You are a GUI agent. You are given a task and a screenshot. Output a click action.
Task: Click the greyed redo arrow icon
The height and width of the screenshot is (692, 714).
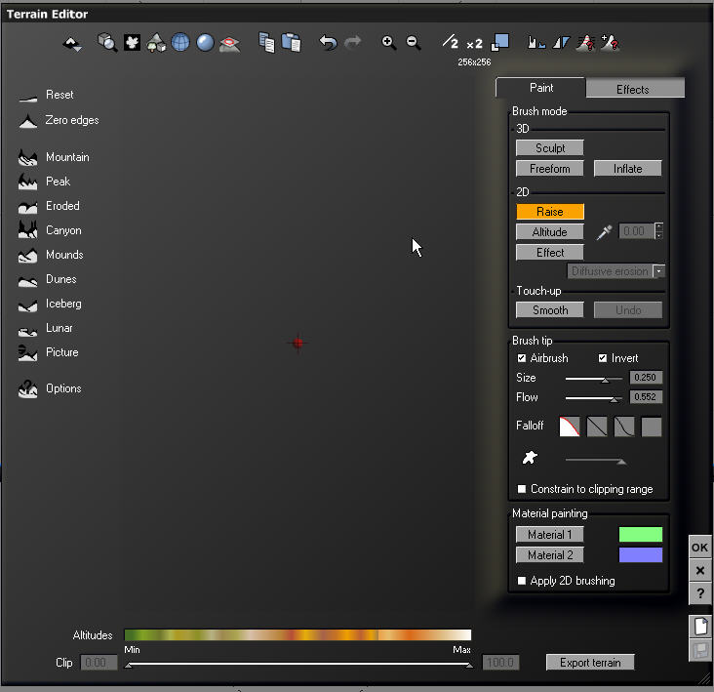tap(352, 42)
